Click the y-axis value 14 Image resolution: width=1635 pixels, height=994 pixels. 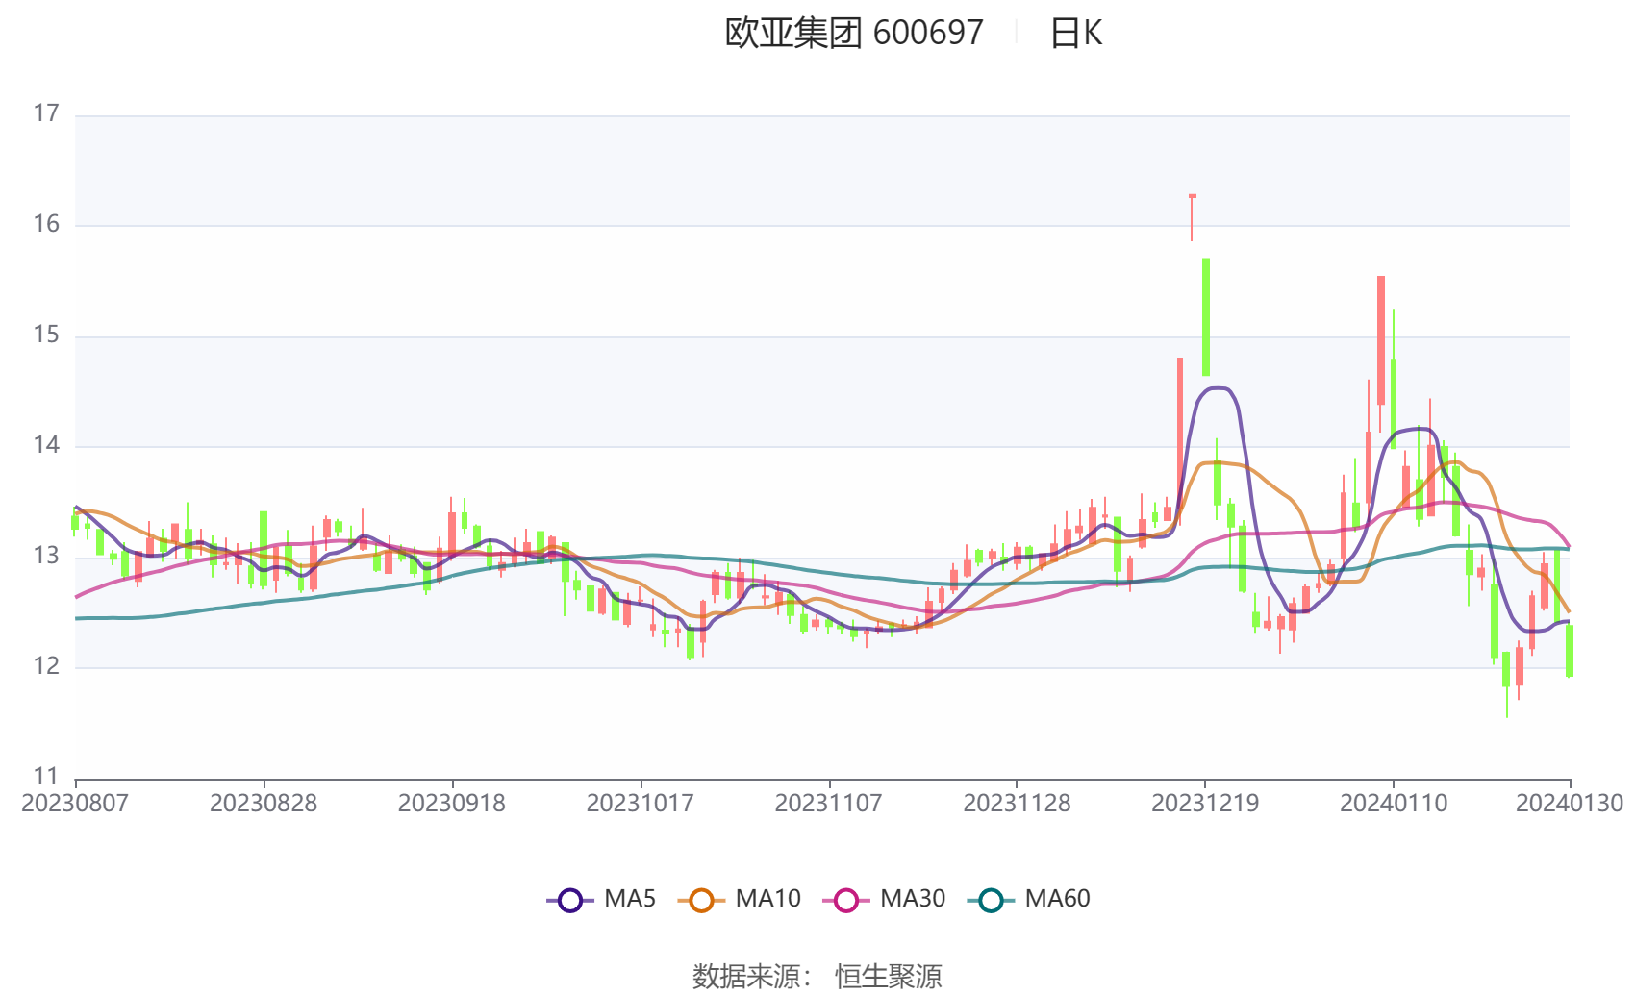46,445
